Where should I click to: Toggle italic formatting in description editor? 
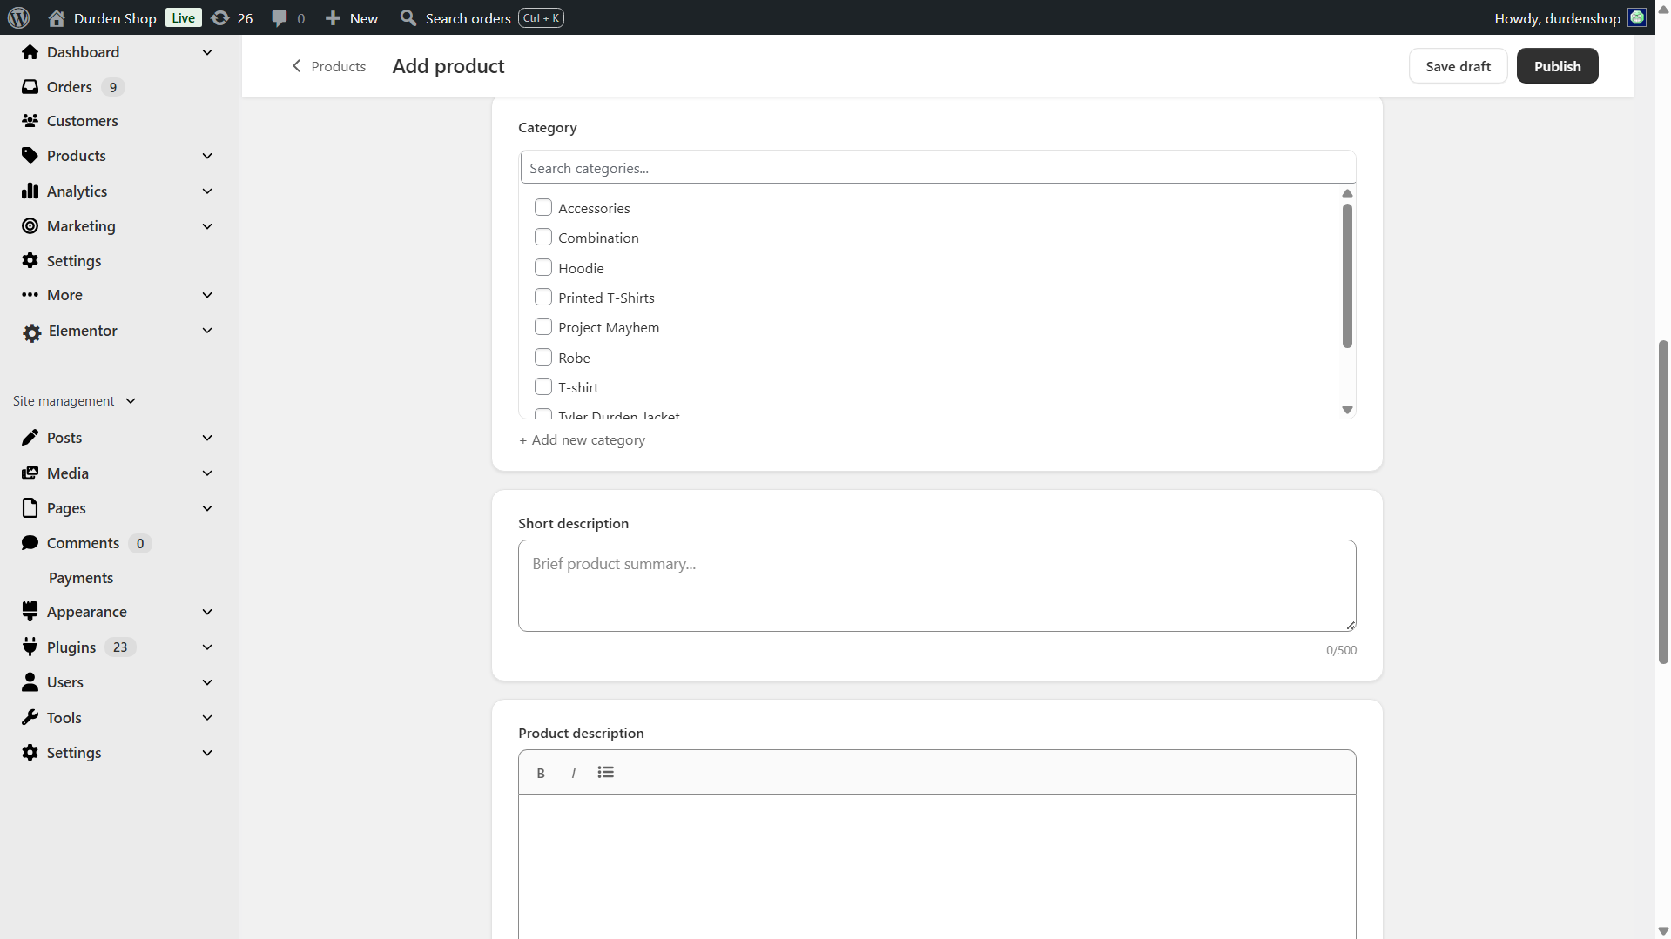tap(573, 773)
